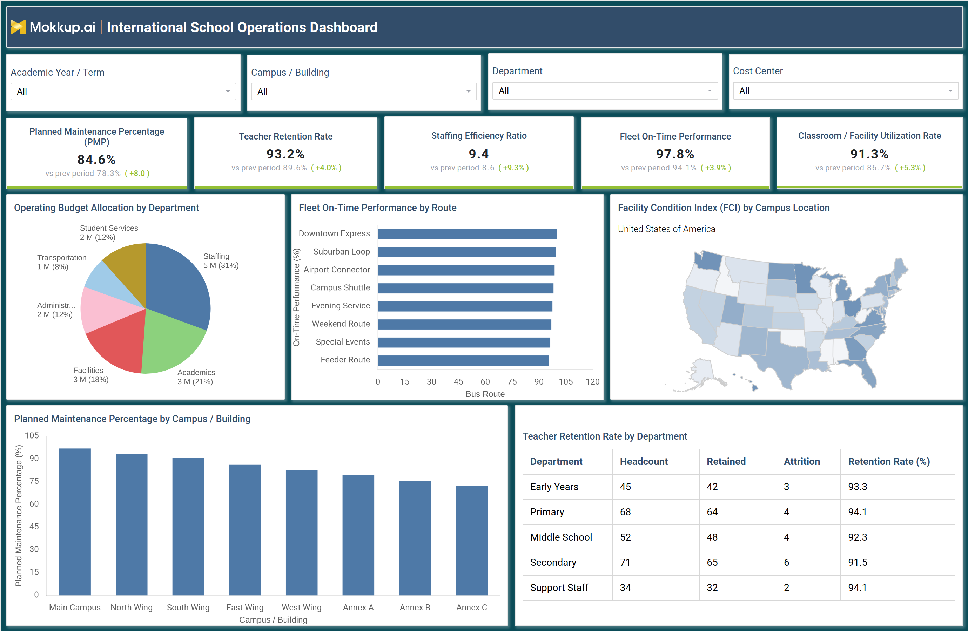Click the Annex C bar
968x631 pixels.
[x=471, y=540]
